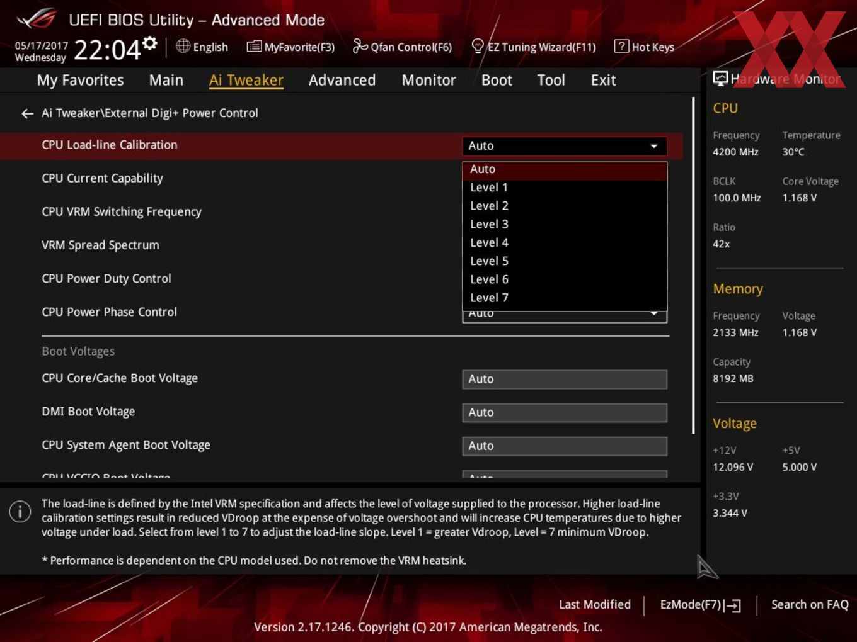The width and height of the screenshot is (857, 642).
Task: Open the Monitor tab
Action: (429, 80)
